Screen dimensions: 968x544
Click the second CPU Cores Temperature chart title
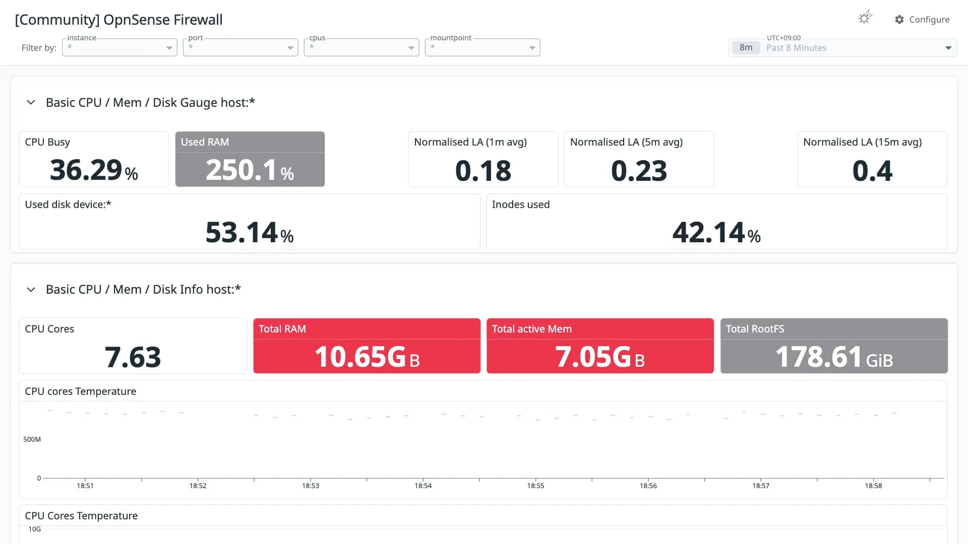pos(81,516)
